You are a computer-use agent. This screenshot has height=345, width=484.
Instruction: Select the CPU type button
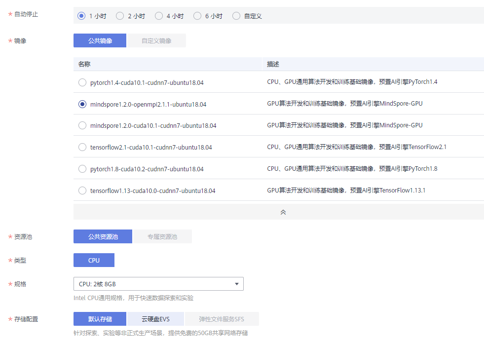[94, 260]
